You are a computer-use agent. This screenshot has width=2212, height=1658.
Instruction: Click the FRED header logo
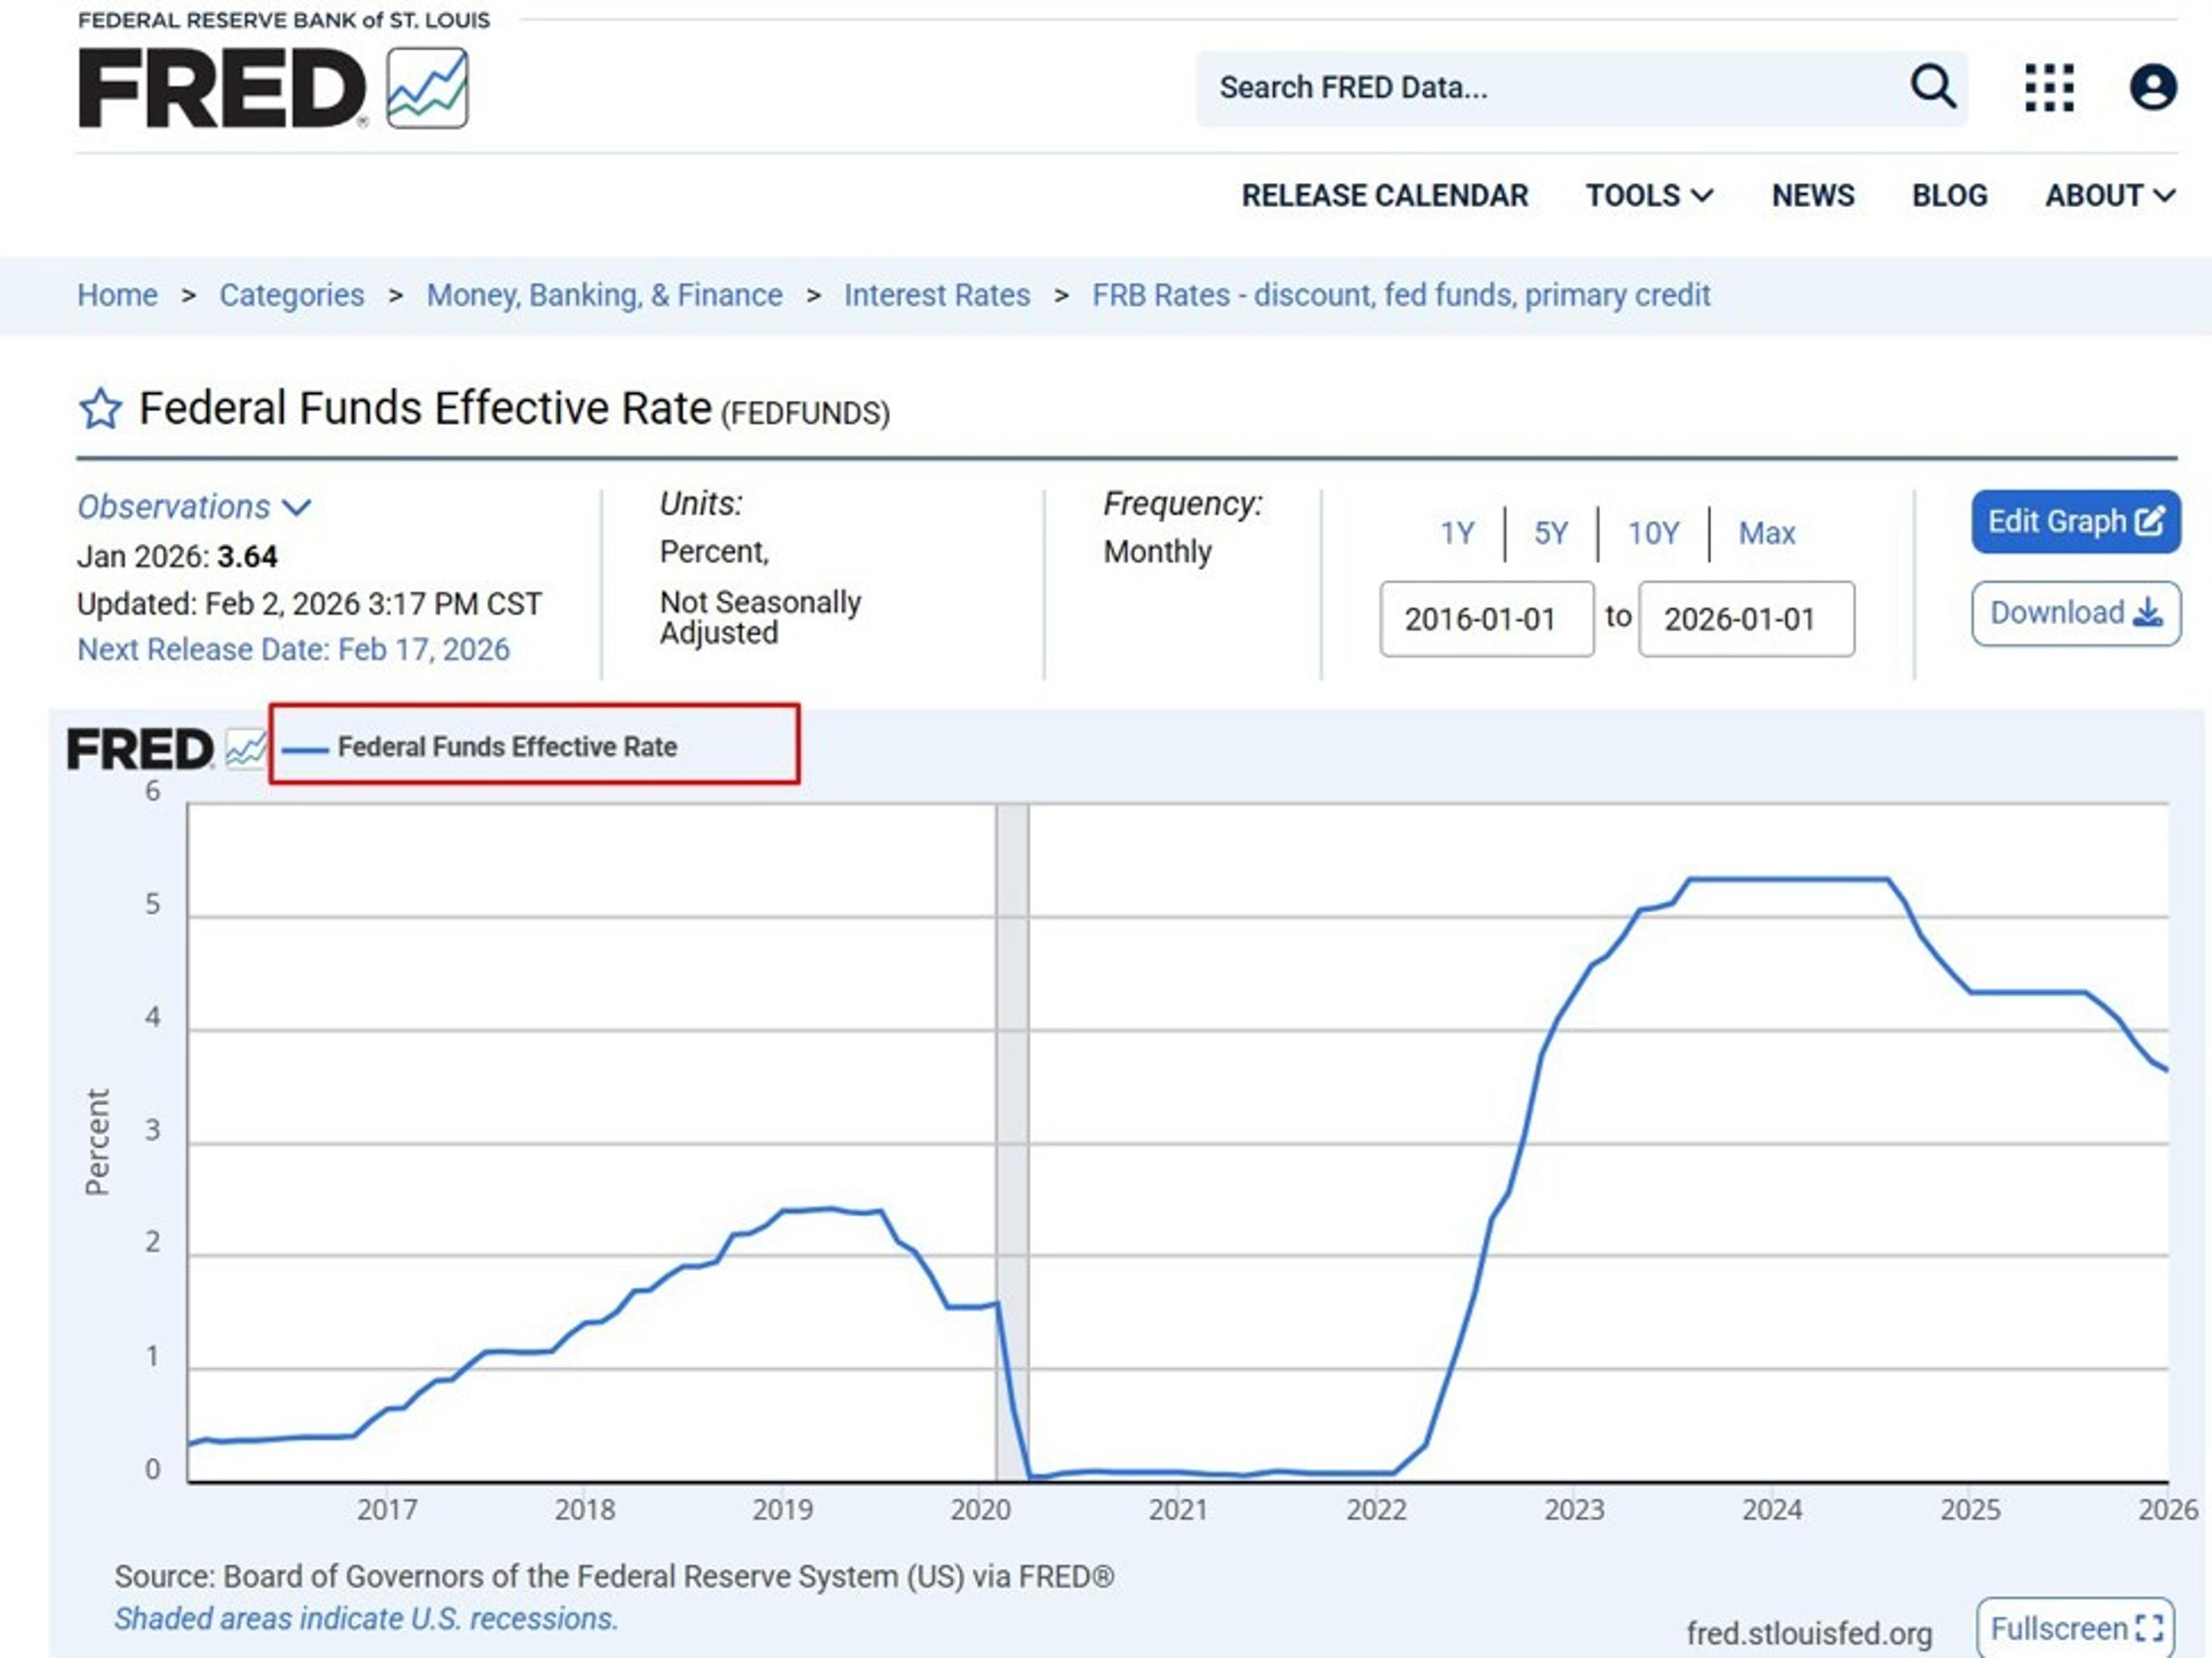point(222,88)
